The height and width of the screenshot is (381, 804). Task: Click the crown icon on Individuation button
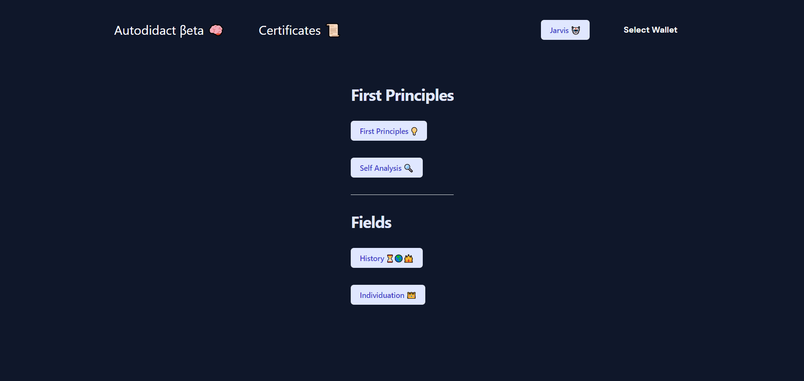click(x=411, y=295)
